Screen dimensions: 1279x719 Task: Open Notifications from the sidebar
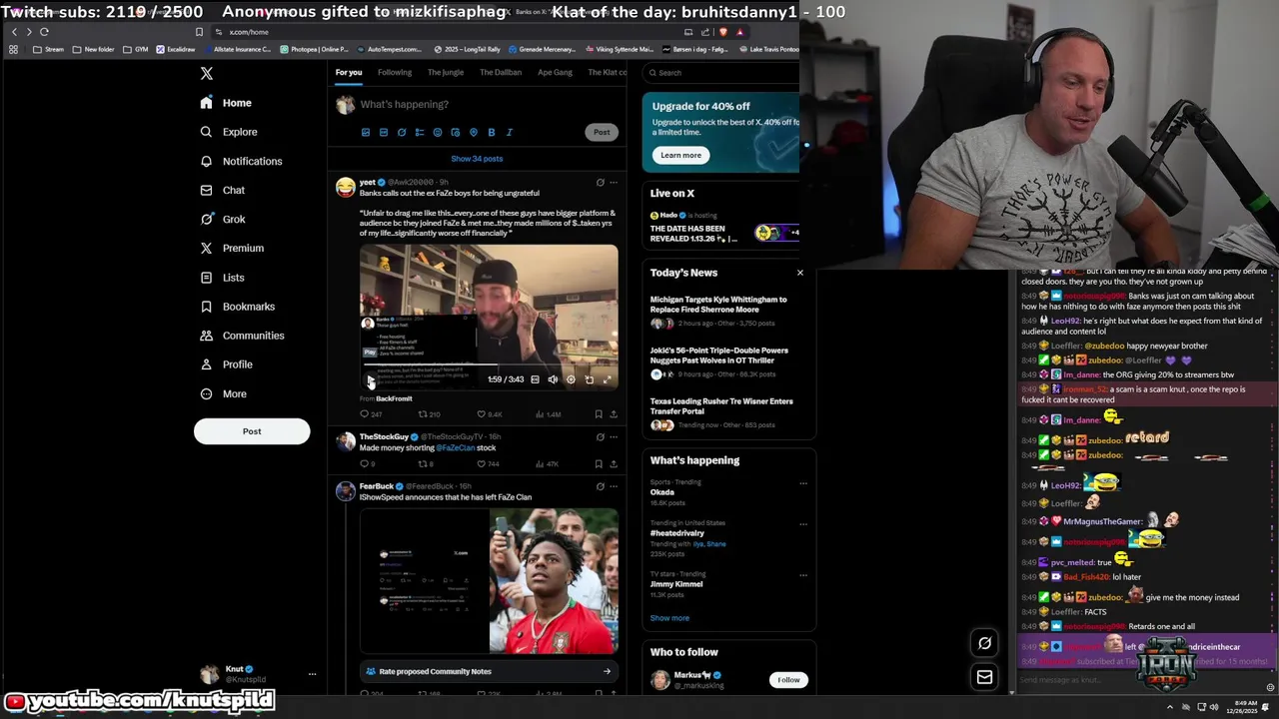click(241, 161)
